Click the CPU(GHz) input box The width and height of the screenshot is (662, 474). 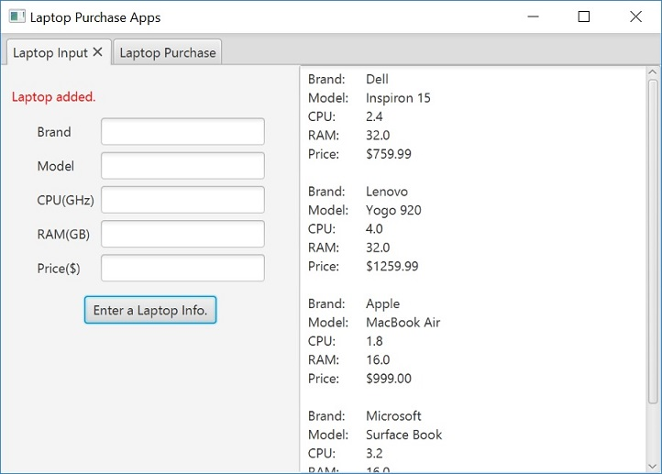[x=182, y=200]
